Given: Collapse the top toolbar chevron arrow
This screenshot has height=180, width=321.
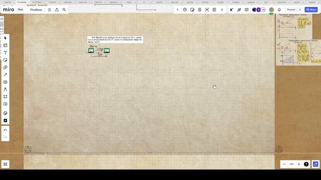Looking at the screenshot, I should pyautogui.click(x=178, y=9).
